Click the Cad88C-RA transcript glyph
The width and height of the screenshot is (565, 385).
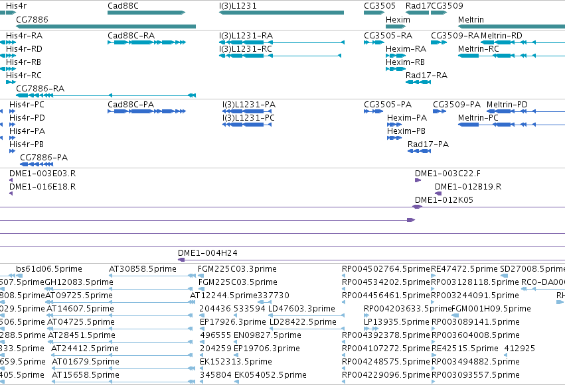(147, 42)
